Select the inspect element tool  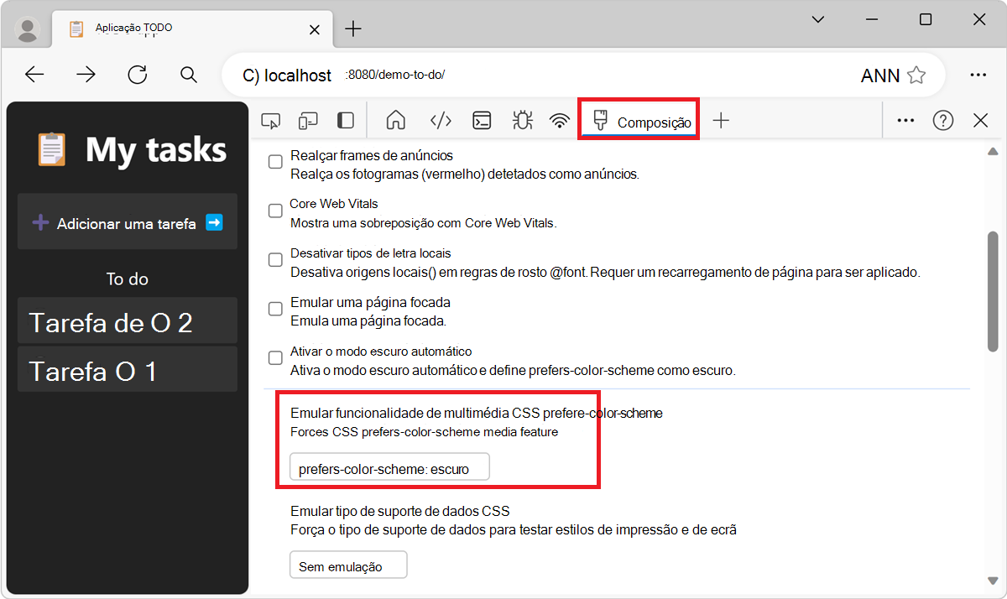270,120
